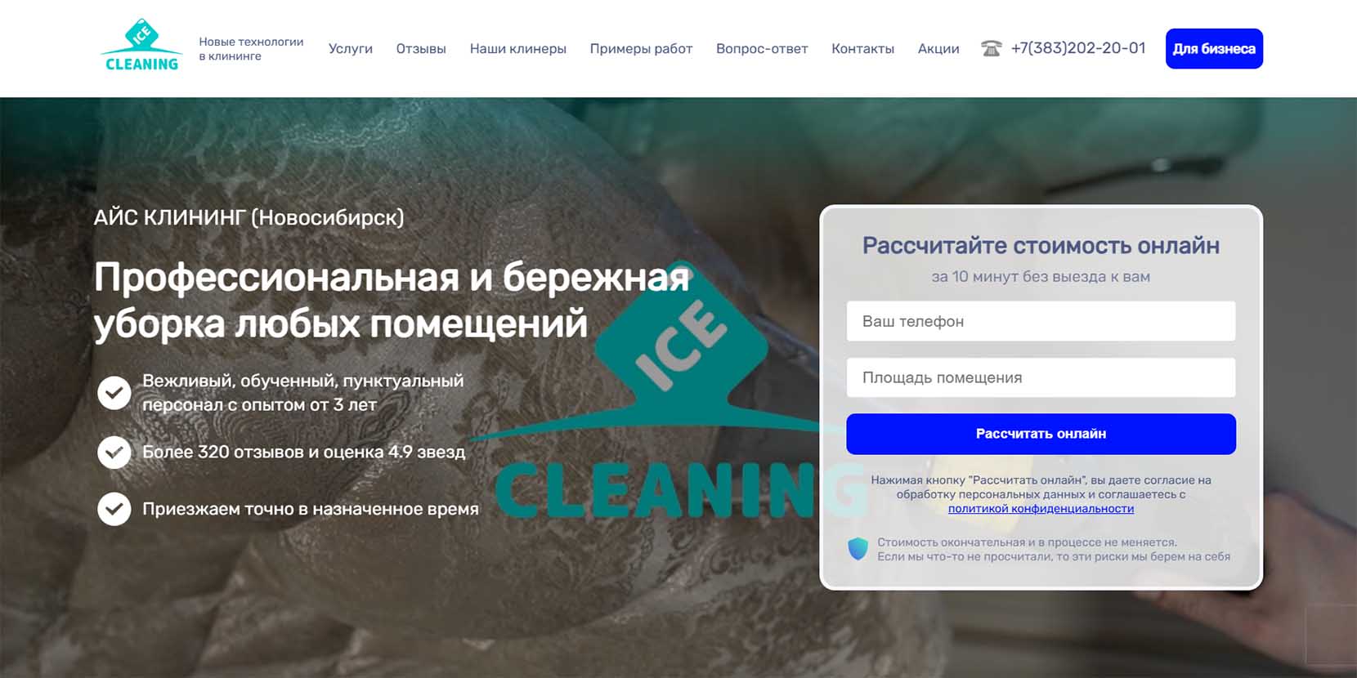Click the Для бизнеса button

pos(1214,49)
